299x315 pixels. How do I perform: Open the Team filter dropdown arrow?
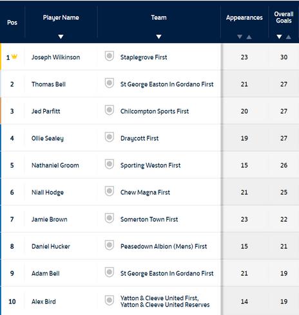[159, 37]
